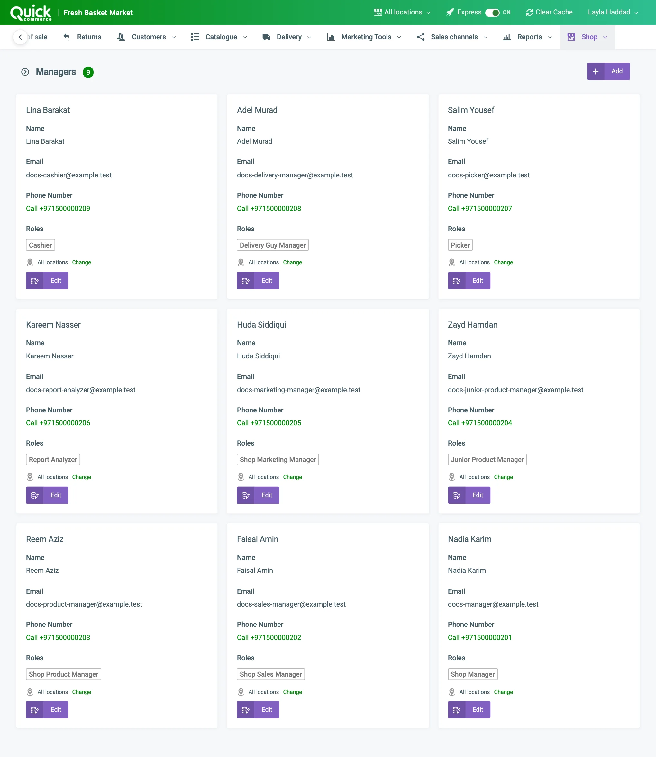Click the Clear Cache refresh icon
Screen dimensions: 656x757
529,13
